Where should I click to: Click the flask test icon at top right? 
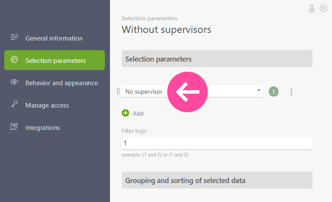311,8
